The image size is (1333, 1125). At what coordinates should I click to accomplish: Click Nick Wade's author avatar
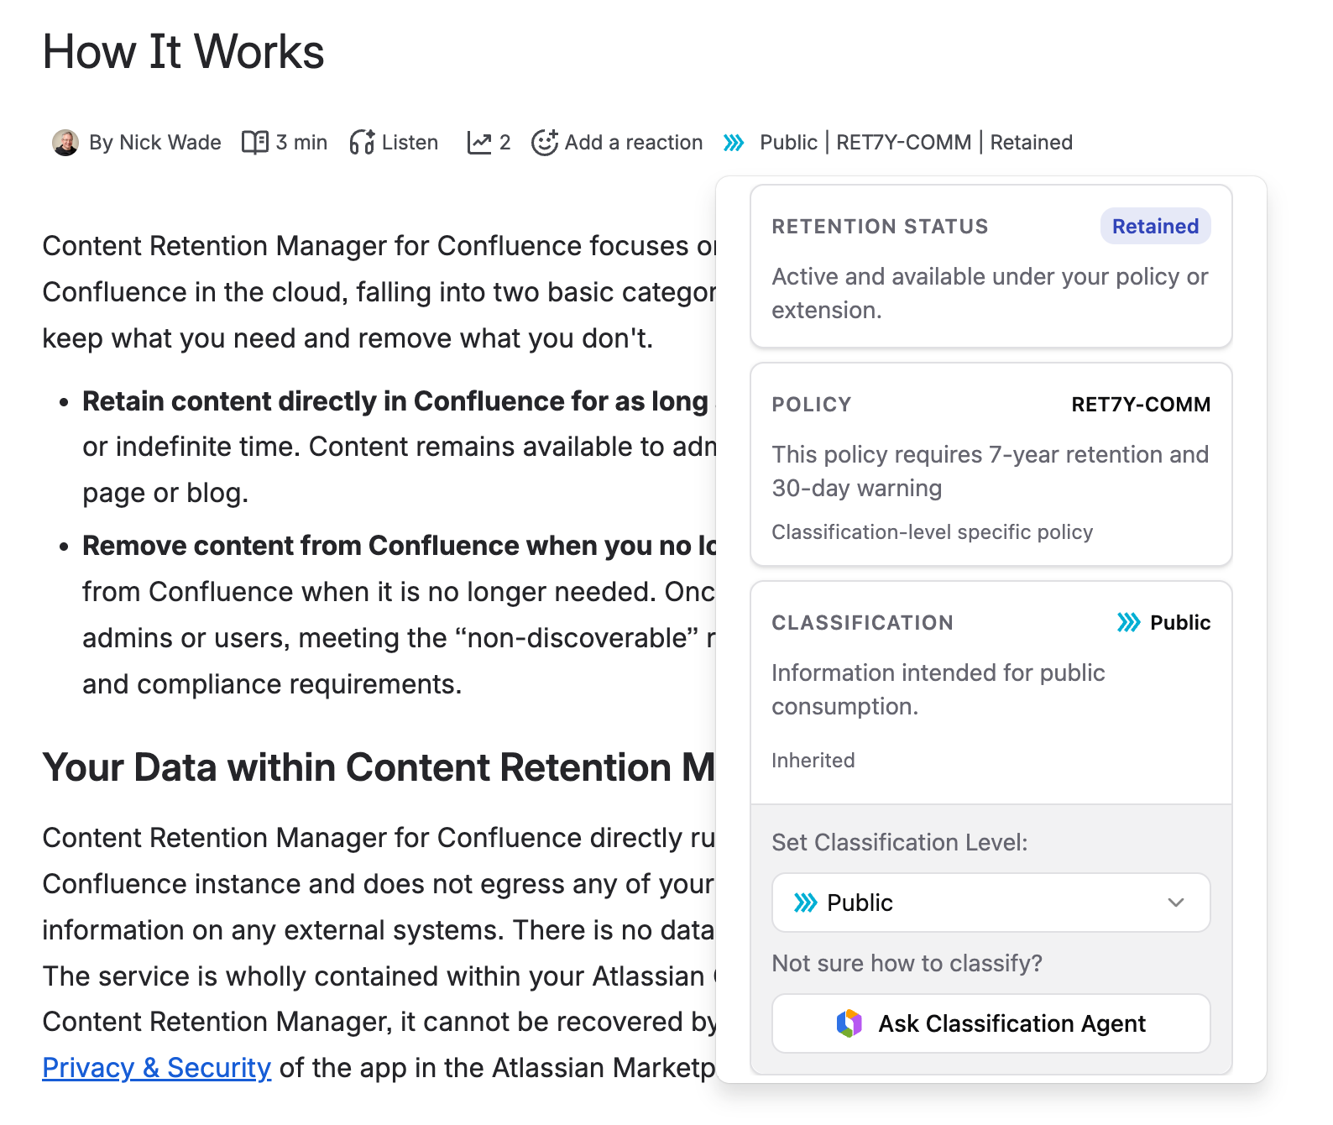(x=65, y=143)
